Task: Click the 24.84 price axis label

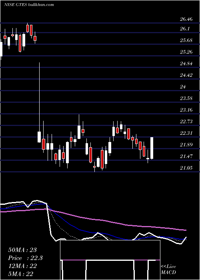Action: point(186,64)
